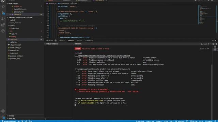The width and height of the screenshot is (218, 122).
Task: Close the bottom panel
Action: click(x=216, y=40)
